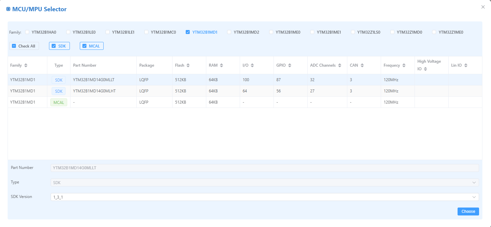Sort by RAM column arrows
Viewport: 491px width, 227px height.
pyautogui.click(x=221, y=65)
